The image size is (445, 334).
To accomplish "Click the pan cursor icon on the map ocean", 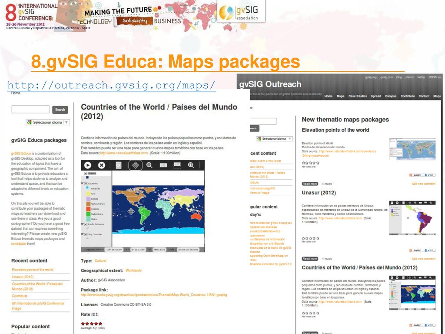I will pyautogui.click(x=131, y=211).
